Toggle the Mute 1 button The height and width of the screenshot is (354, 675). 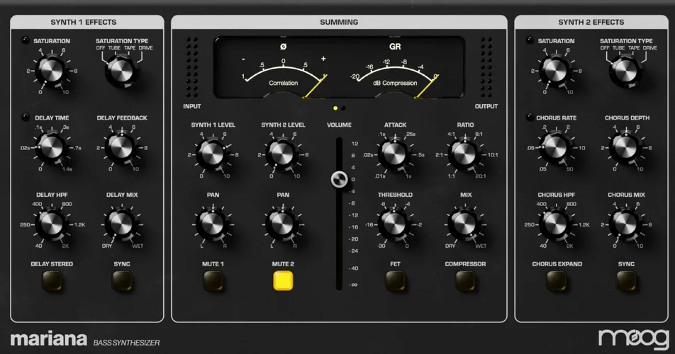coord(213,281)
